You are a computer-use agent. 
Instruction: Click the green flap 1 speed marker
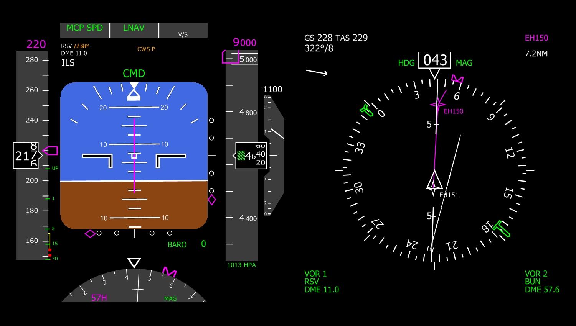(x=50, y=198)
